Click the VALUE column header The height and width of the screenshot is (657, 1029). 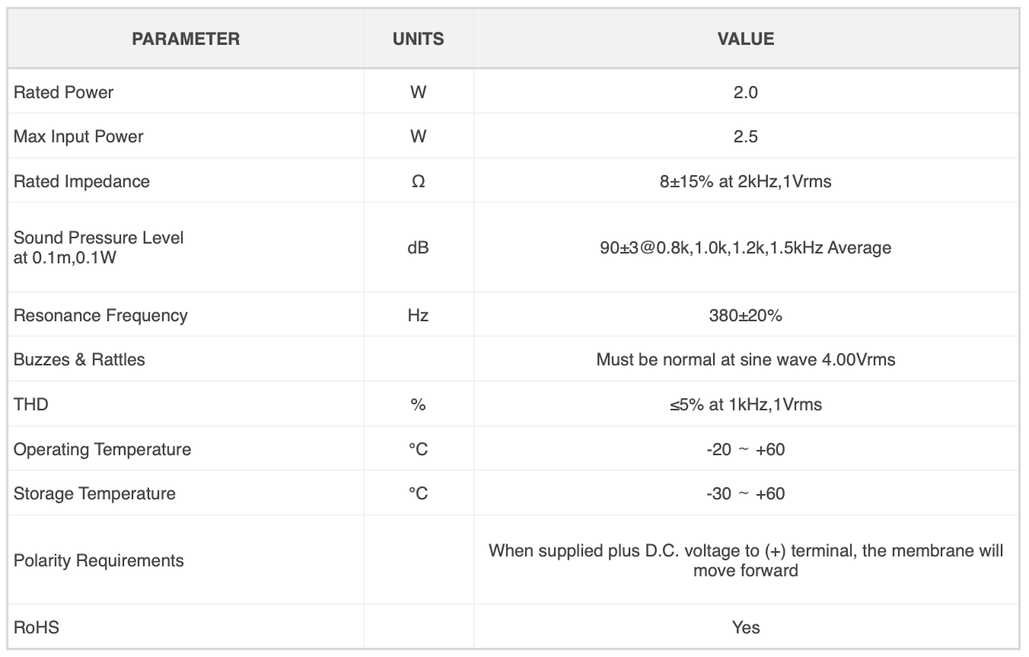point(746,39)
